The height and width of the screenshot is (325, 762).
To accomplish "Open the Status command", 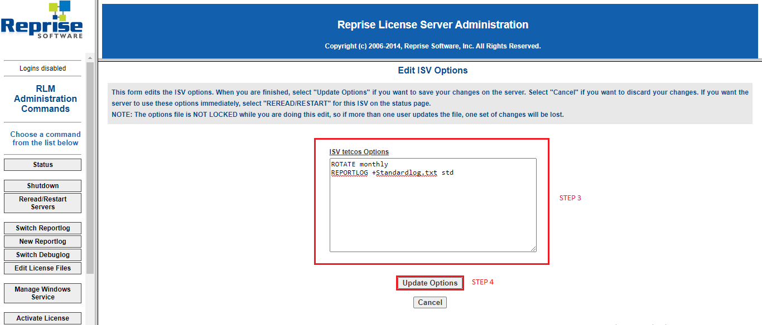I will tap(43, 165).
